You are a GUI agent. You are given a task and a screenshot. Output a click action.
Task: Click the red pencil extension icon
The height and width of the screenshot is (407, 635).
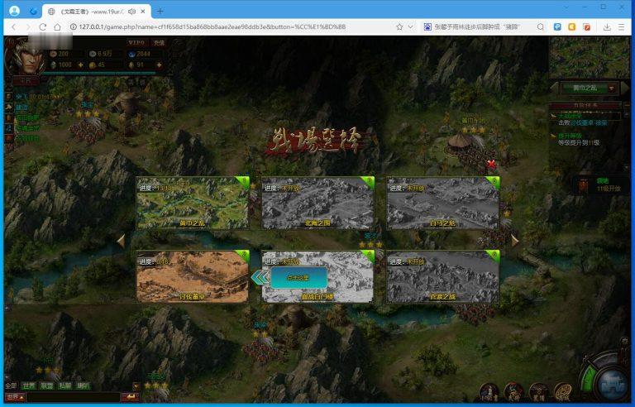587,26
